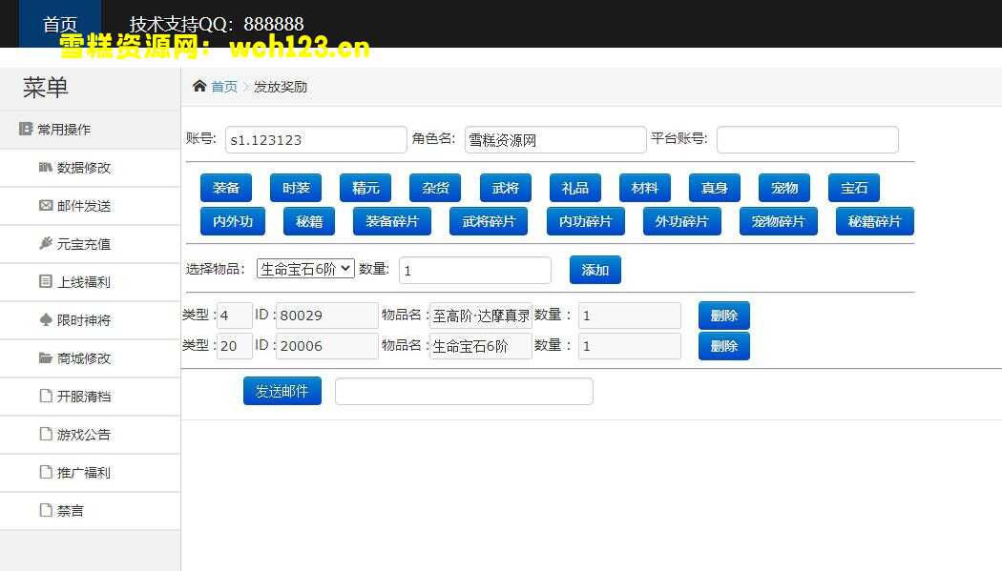Click the home icon in the breadcrumb bar
Image resolution: width=1002 pixels, height=571 pixels.
click(198, 86)
